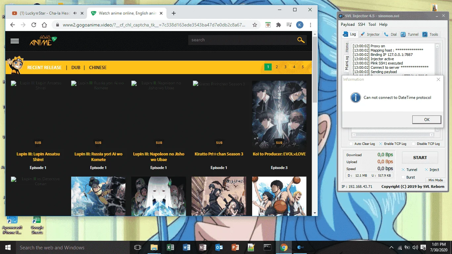
Task: Reload the GoGoAnime page
Action: click(33, 25)
